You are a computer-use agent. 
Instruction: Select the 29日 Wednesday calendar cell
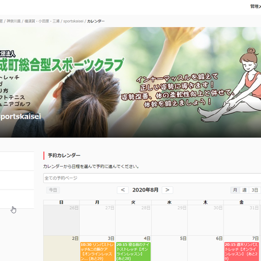coord(170,220)
